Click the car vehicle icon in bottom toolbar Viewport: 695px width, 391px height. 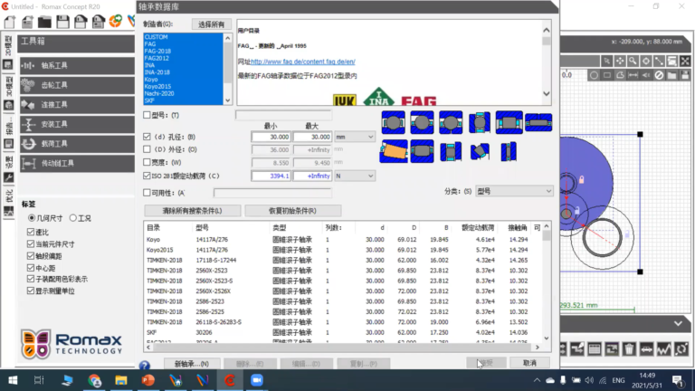click(x=646, y=348)
